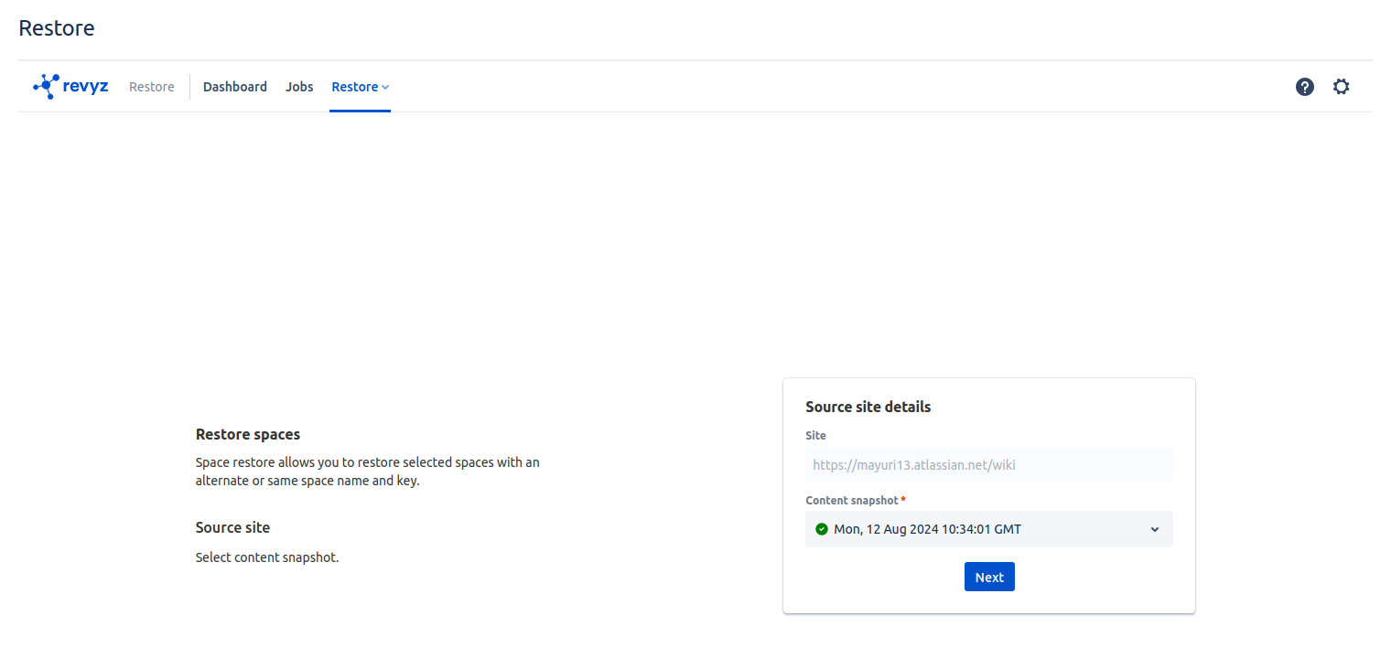1391x668 pixels.
Task: Click the revyz molecule logo icon
Action: pyautogui.click(x=46, y=87)
